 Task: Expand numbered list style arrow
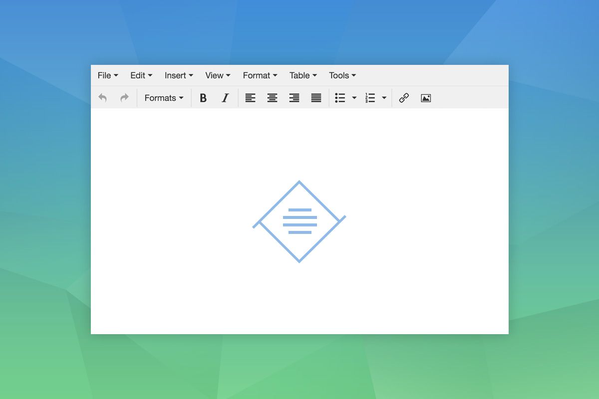tap(384, 98)
